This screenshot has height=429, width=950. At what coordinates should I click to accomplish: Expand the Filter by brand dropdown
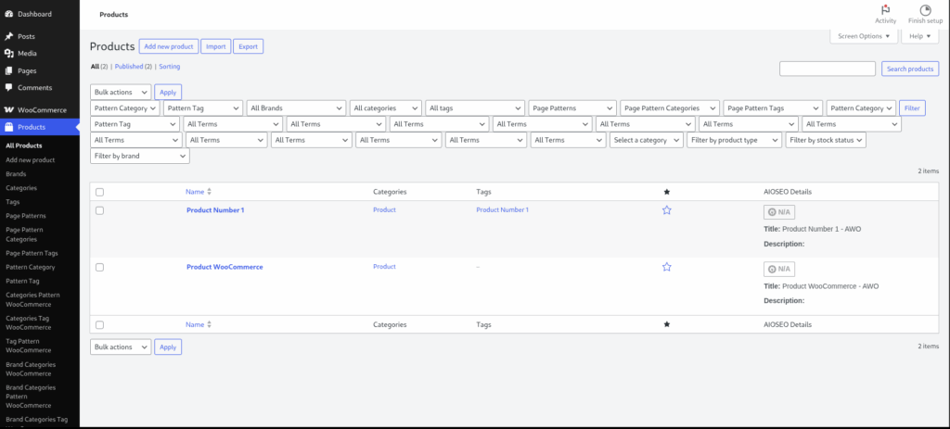point(140,156)
